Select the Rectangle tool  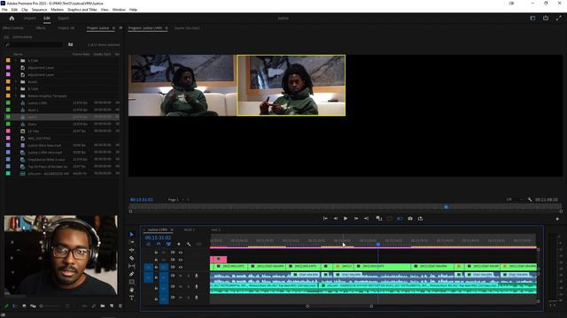coord(132,282)
